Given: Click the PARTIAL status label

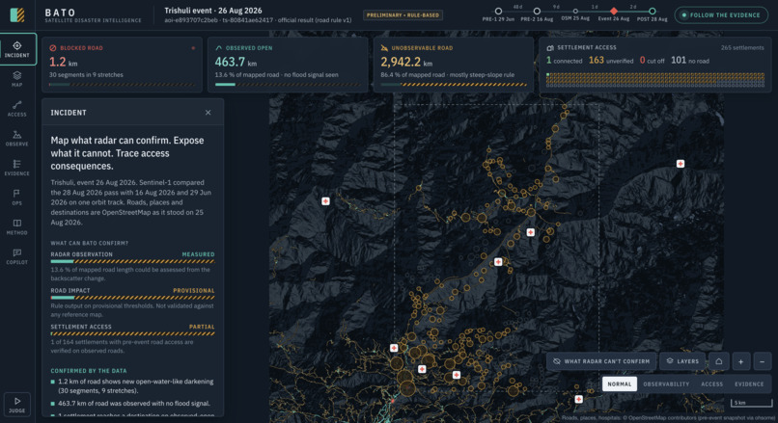Looking at the screenshot, I should coord(202,327).
